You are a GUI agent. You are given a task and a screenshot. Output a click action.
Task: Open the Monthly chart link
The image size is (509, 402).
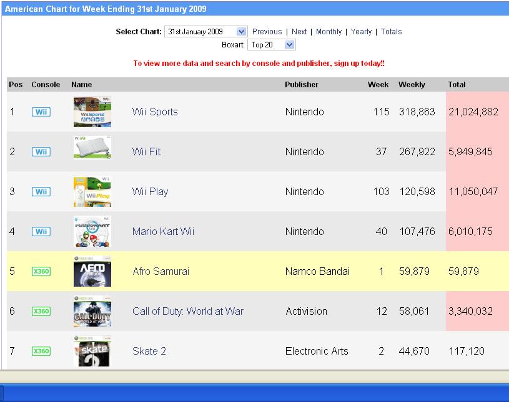tap(329, 32)
